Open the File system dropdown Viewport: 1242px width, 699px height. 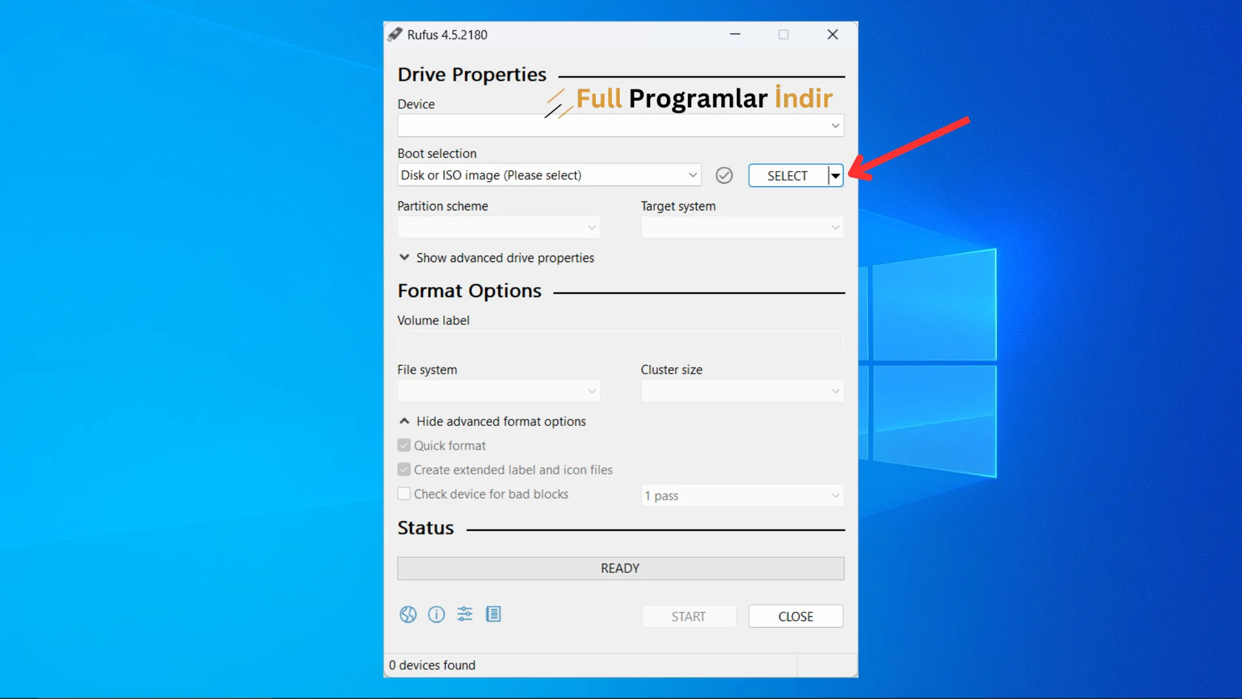pyautogui.click(x=499, y=391)
